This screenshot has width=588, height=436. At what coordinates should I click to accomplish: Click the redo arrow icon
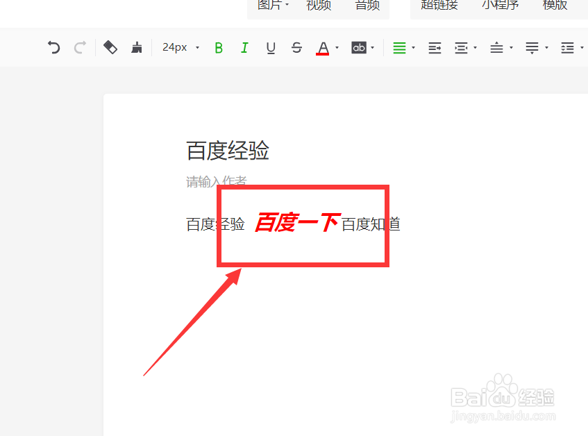click(80, 48)
